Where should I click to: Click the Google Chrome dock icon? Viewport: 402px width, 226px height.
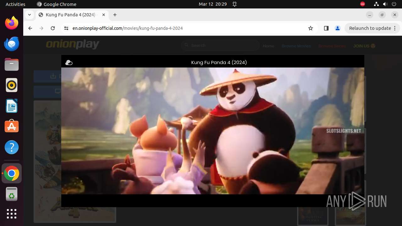coord(12,174)
